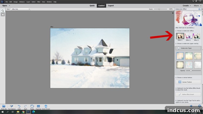Select the Zoom tool in left toolbar
The width and height of the screenshot is (203, 114).
pyautogui.click(x=3, y=11)
